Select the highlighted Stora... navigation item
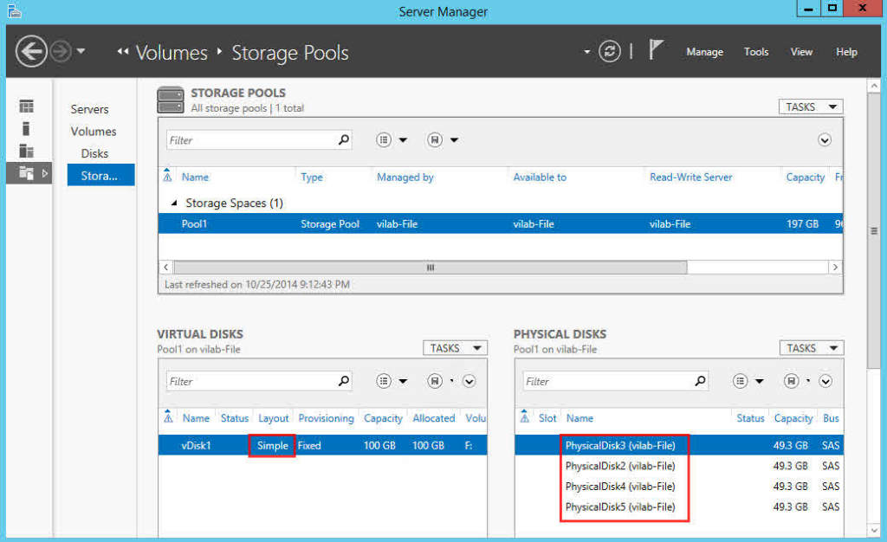887x542 pixels. click(100, 175)
